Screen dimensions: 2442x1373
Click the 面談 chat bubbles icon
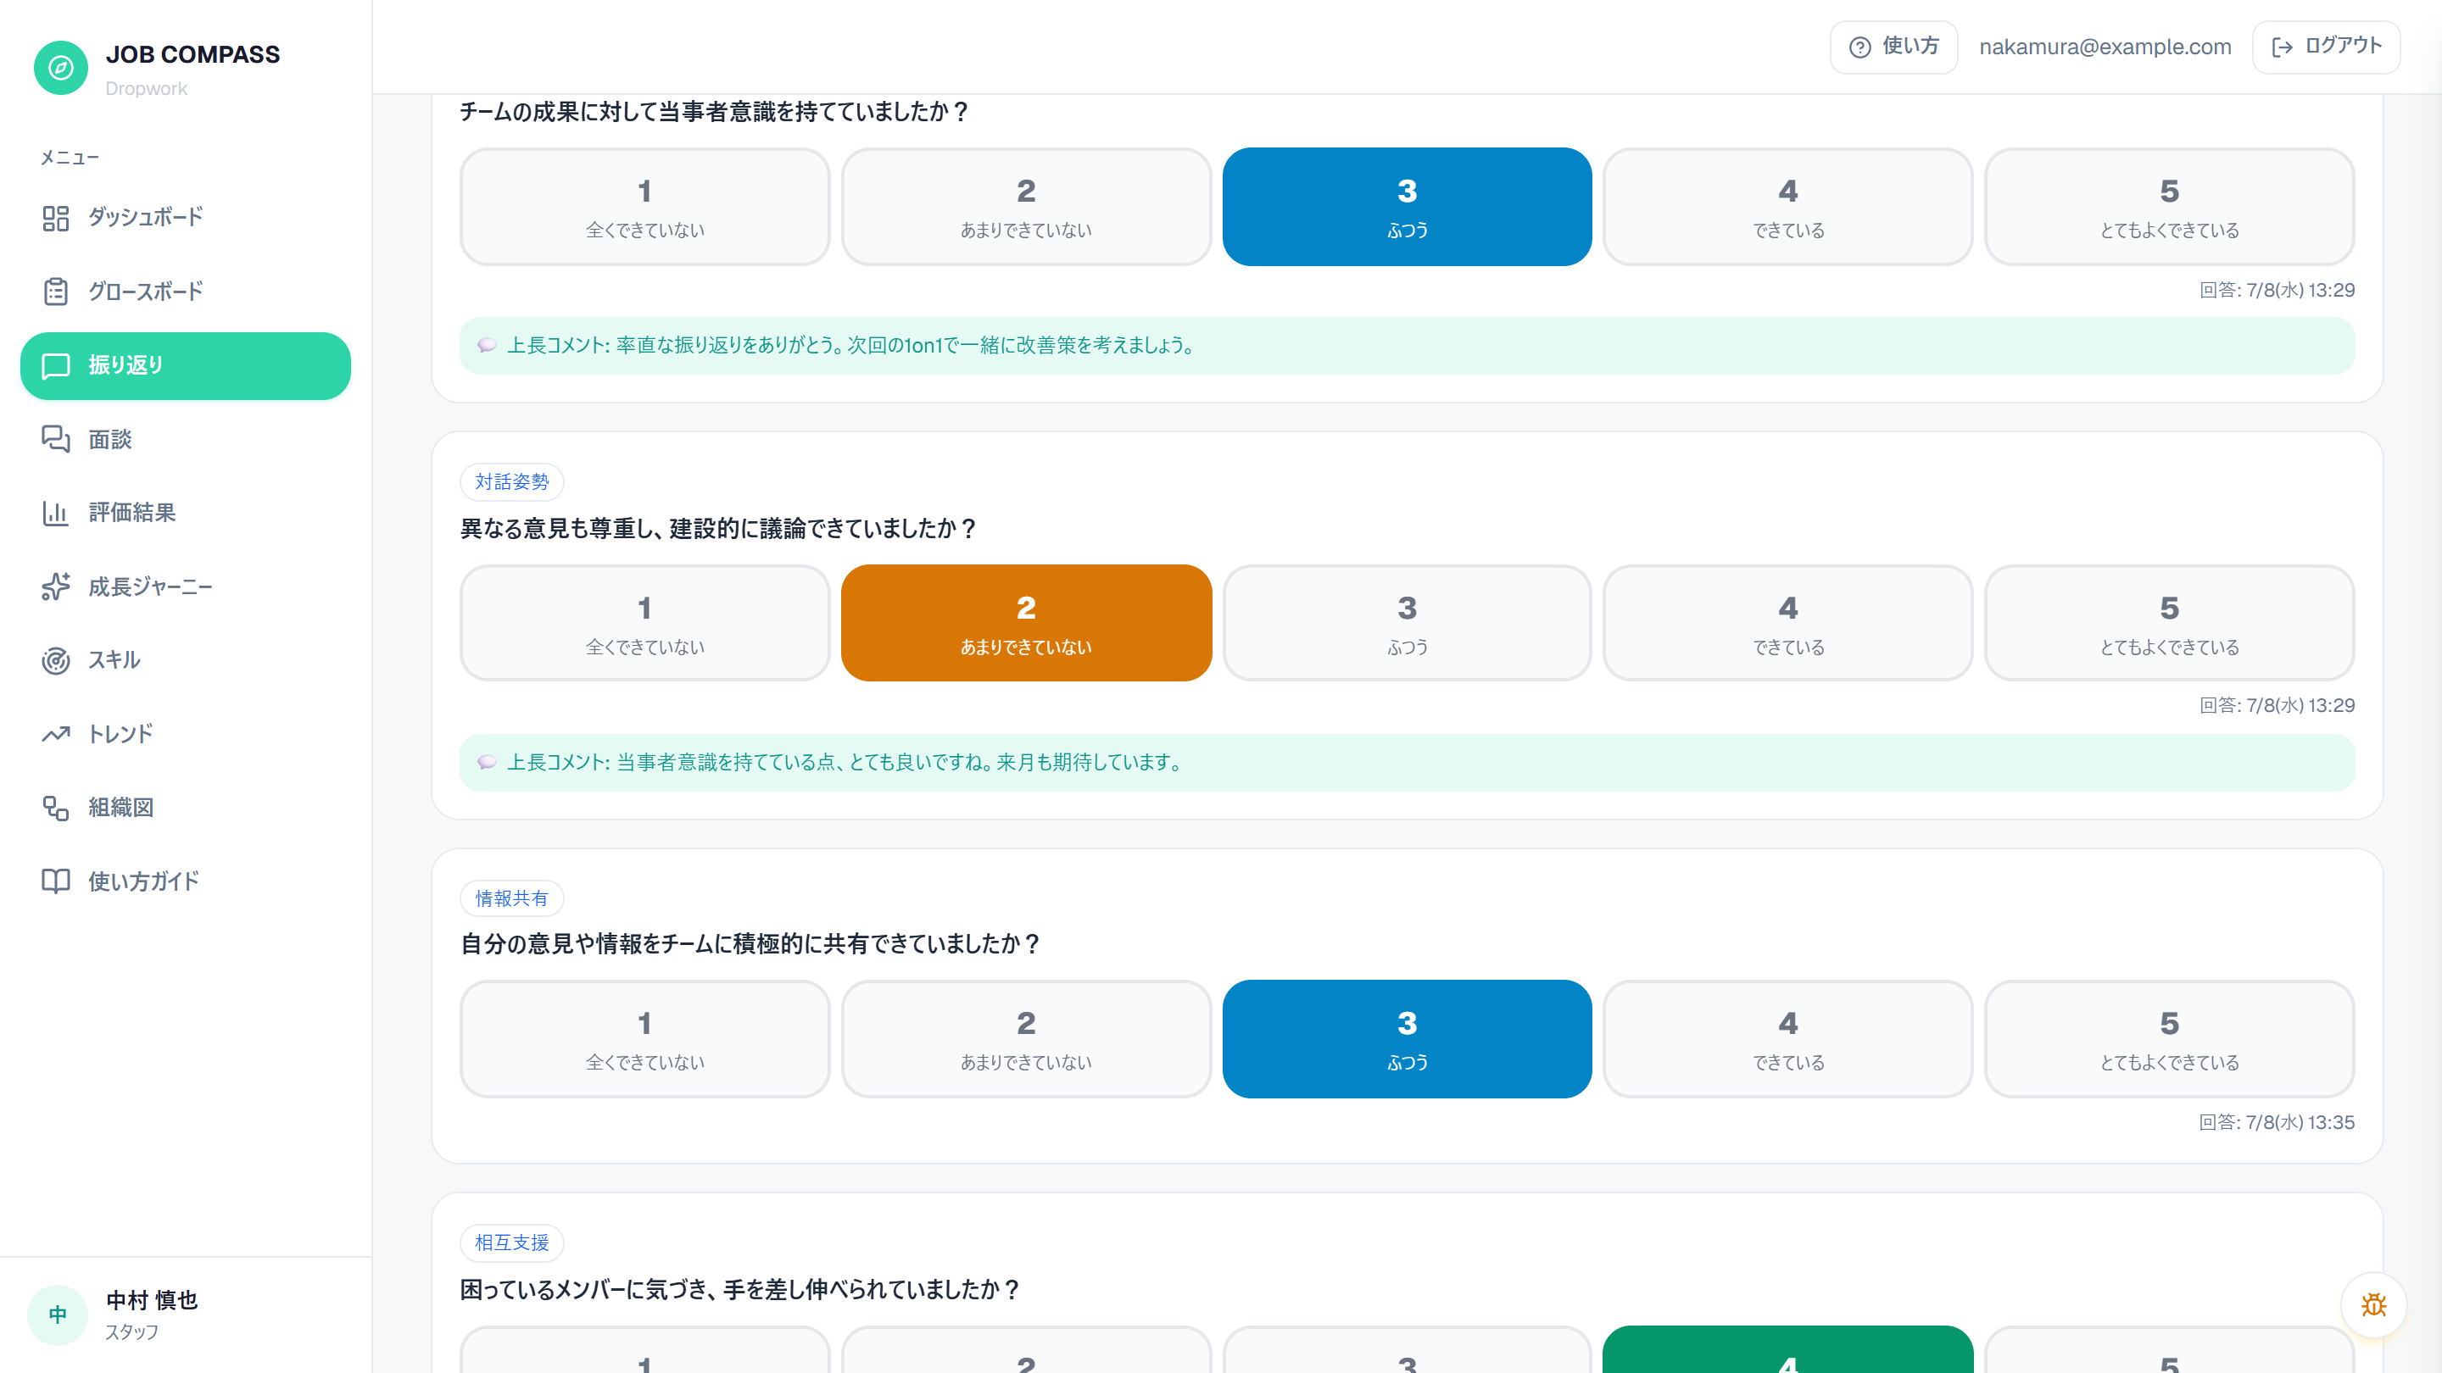[56, 439]
